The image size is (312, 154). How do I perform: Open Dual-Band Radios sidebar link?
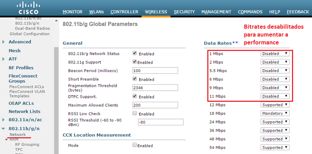tap(33, 28)
